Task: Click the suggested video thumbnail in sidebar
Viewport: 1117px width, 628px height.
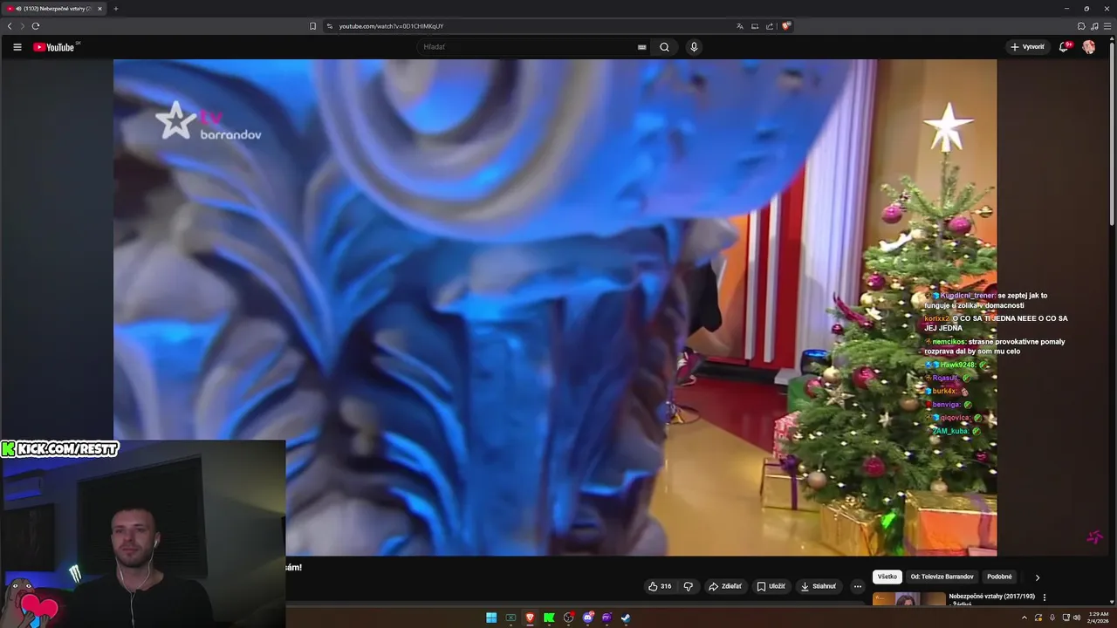Action: [908, 599]
